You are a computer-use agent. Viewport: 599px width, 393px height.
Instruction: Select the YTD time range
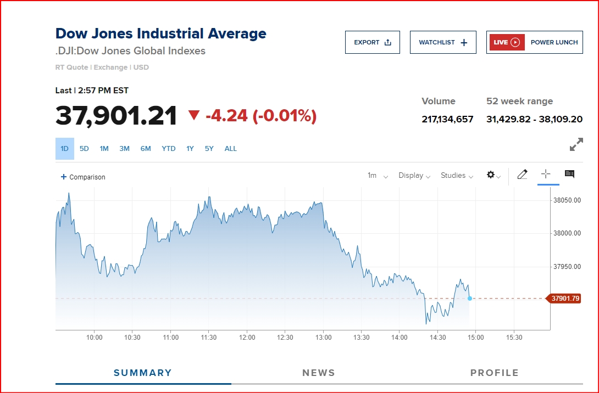[169, 149]
